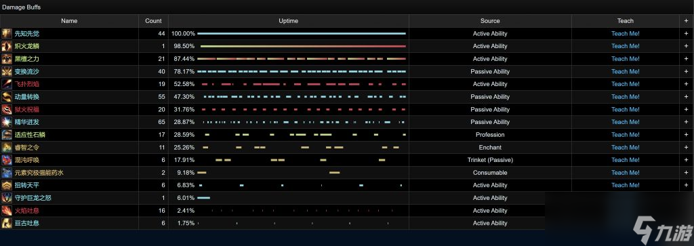Select the 黑檀之力 ability icon

[x=7, y=59]
